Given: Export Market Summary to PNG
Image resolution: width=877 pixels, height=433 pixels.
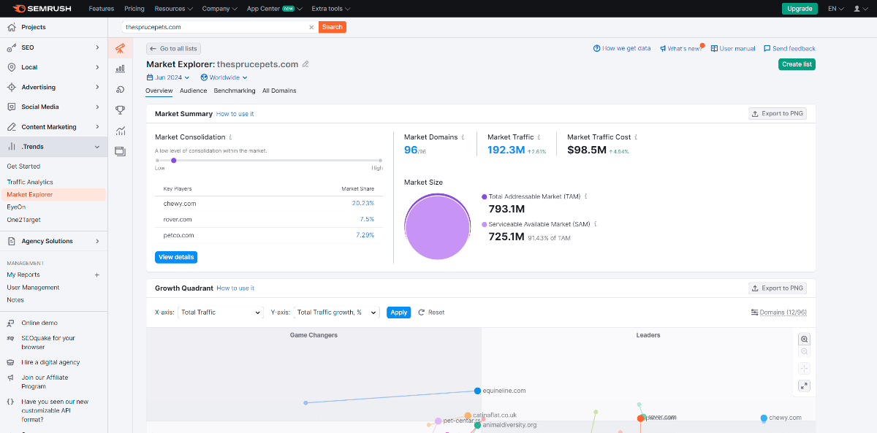Looking at the screenshot, I should pos(779,113).
